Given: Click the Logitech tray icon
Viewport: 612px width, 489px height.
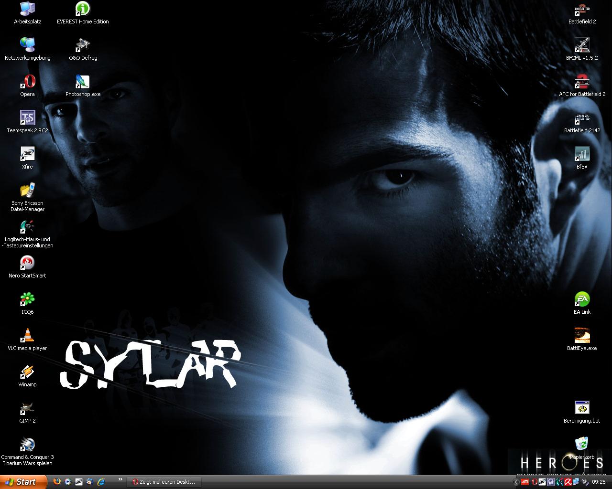Looking at the screenshot, I should coord(559,482).
